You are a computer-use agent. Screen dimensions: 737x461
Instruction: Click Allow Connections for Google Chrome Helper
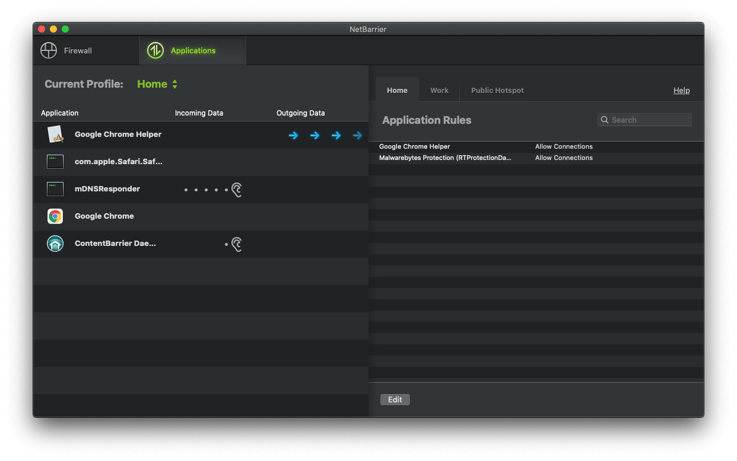[x=564, y=146]
